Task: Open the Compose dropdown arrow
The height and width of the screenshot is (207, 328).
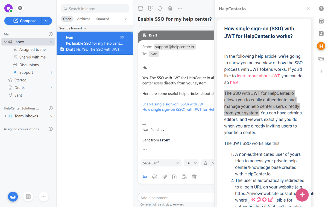Action: pyautogui.click(x=47, y=21)
